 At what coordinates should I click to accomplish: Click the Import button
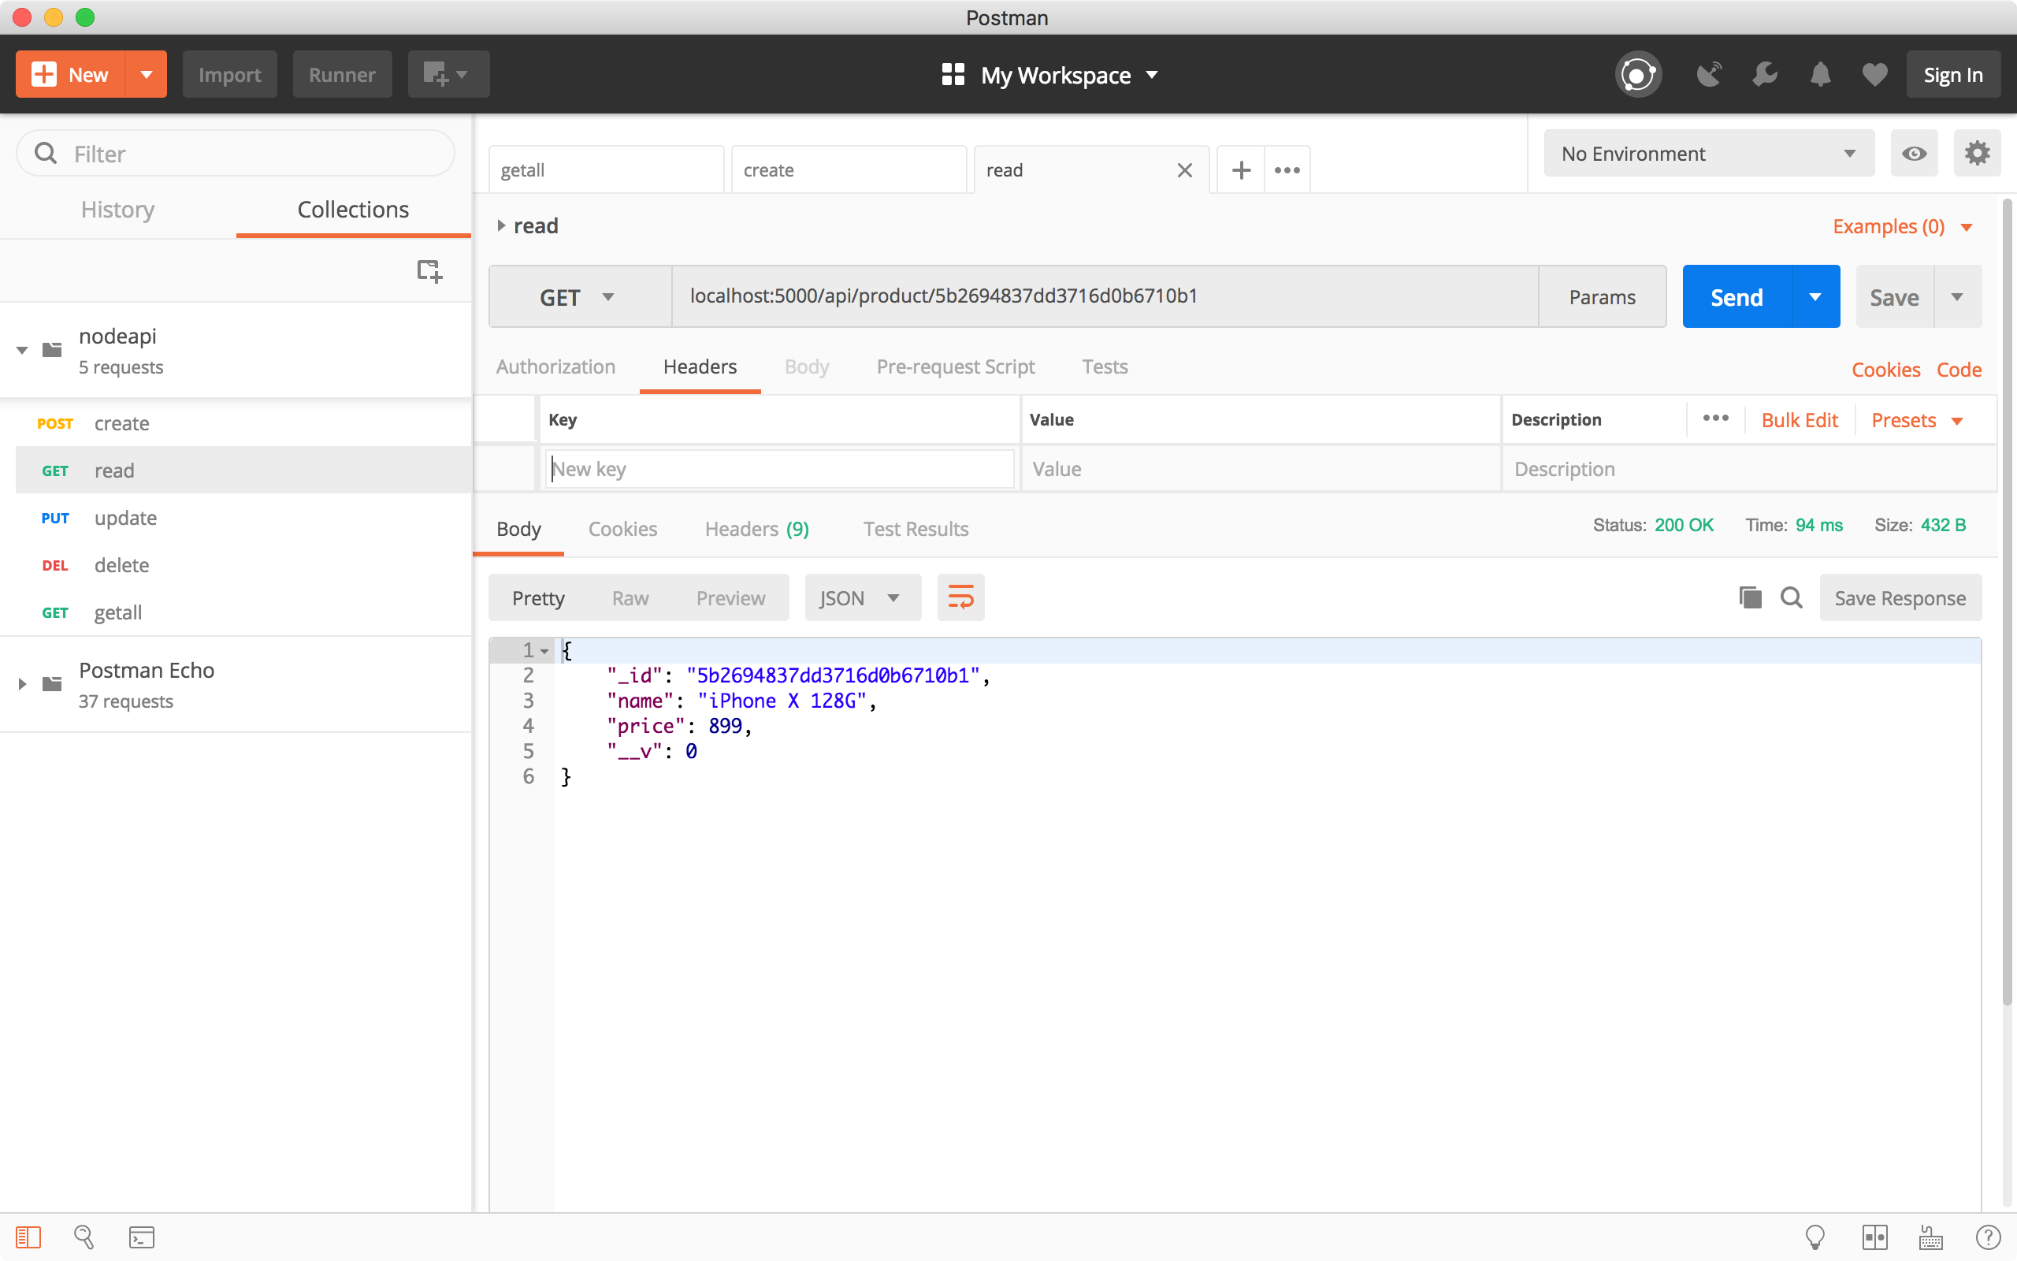(229, 74)
